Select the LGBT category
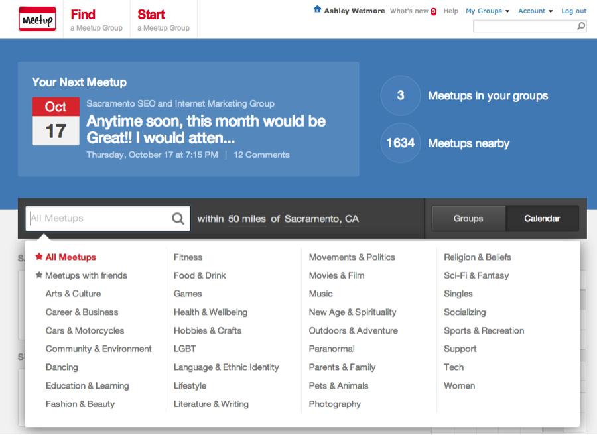 pyautogui.click(x=185, y=349)
